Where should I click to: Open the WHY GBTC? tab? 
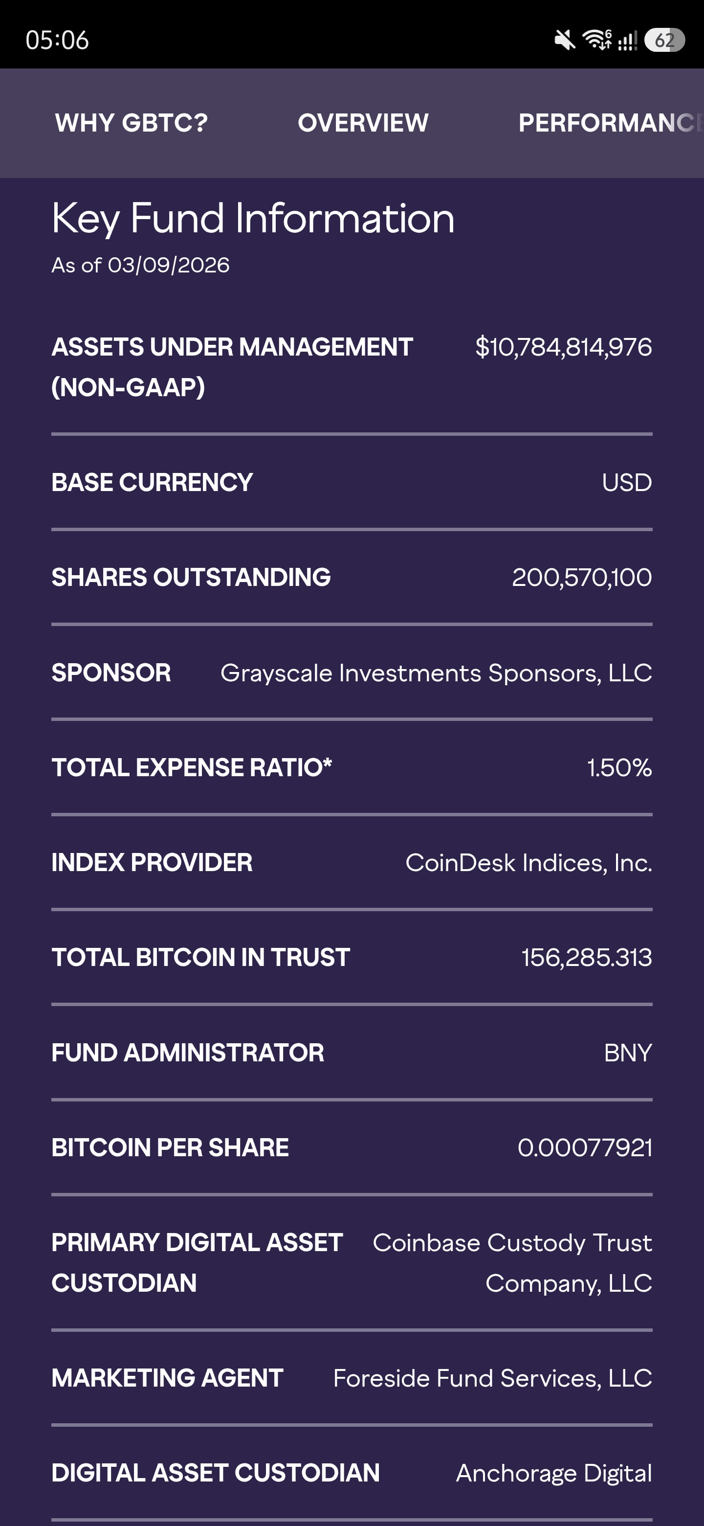point(132,123)
